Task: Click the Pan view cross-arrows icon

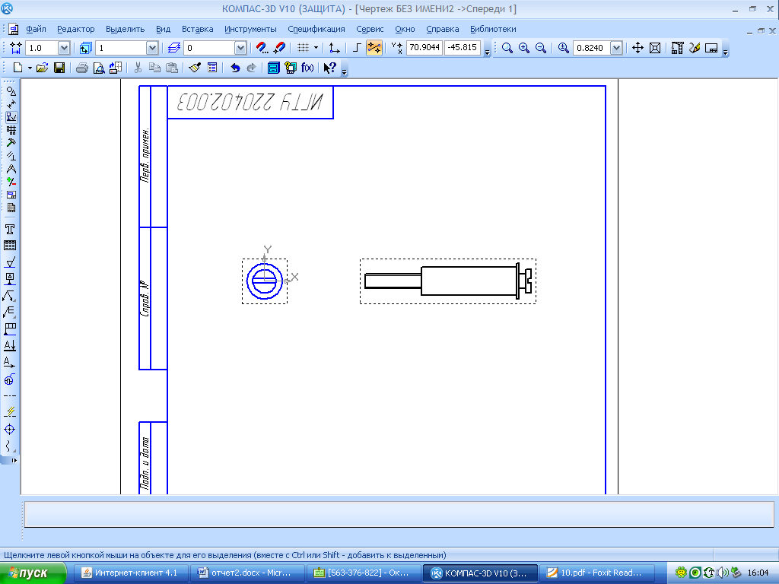Action: [x=638, y=48]
